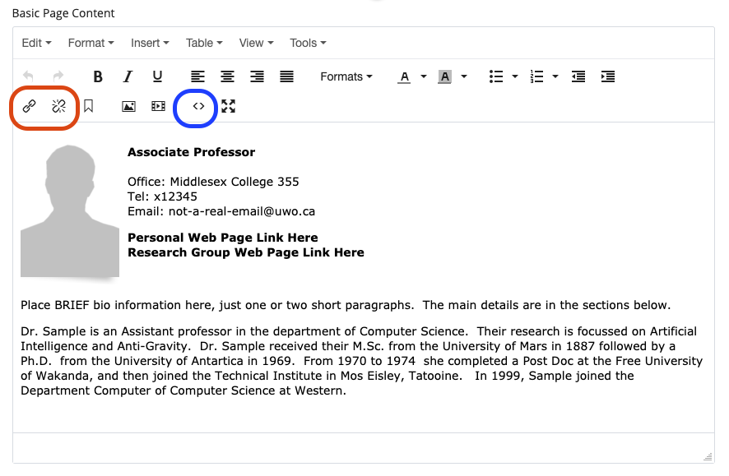
Task: Open the bullet list style dropdown arrow
Action: (515, 76)
